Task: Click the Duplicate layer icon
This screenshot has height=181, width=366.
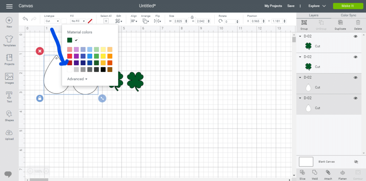Action: (x=340, y=25)
